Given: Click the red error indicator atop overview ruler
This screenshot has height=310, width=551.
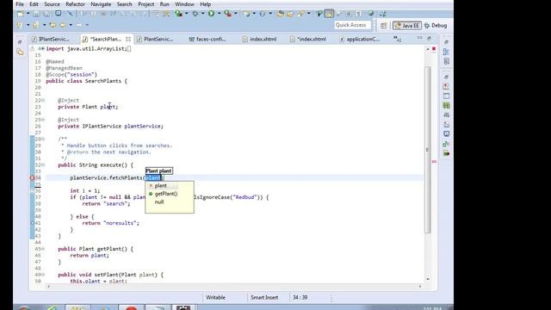Looking at the screenshot, I should coord(434,48).
